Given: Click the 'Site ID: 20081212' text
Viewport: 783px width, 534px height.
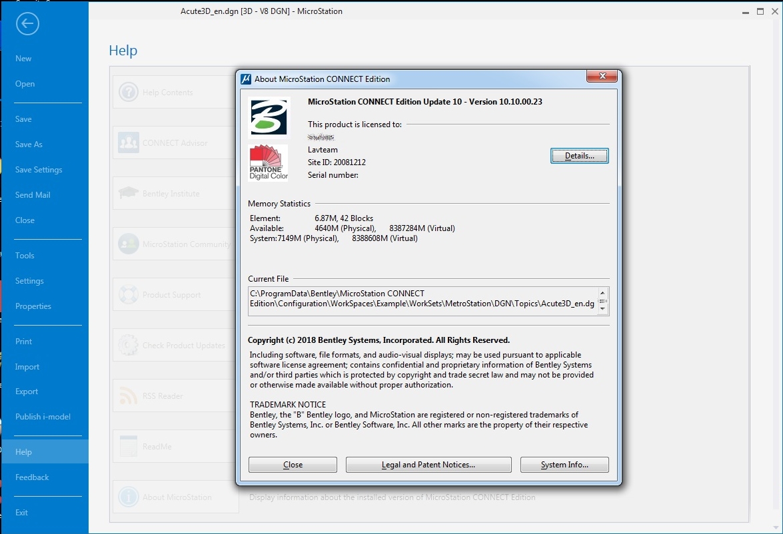Looking at the screenshot, I should pyautogui.click(x=337, y=162).
